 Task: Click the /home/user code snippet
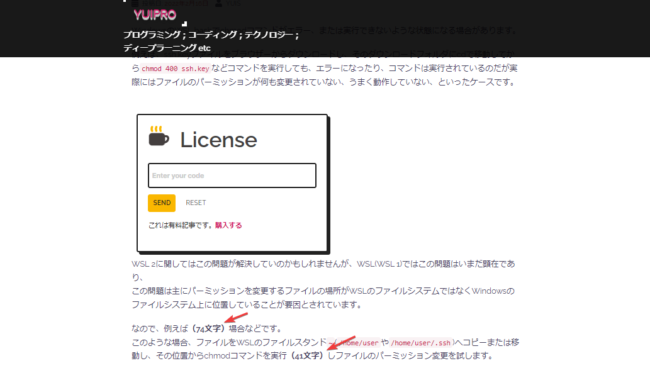(x=358, y=343)
